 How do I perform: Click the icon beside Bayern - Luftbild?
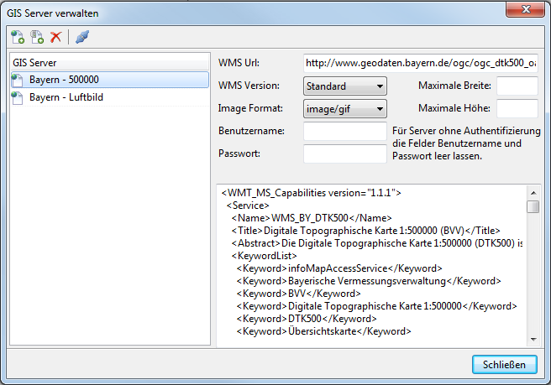tap(18, 97)
